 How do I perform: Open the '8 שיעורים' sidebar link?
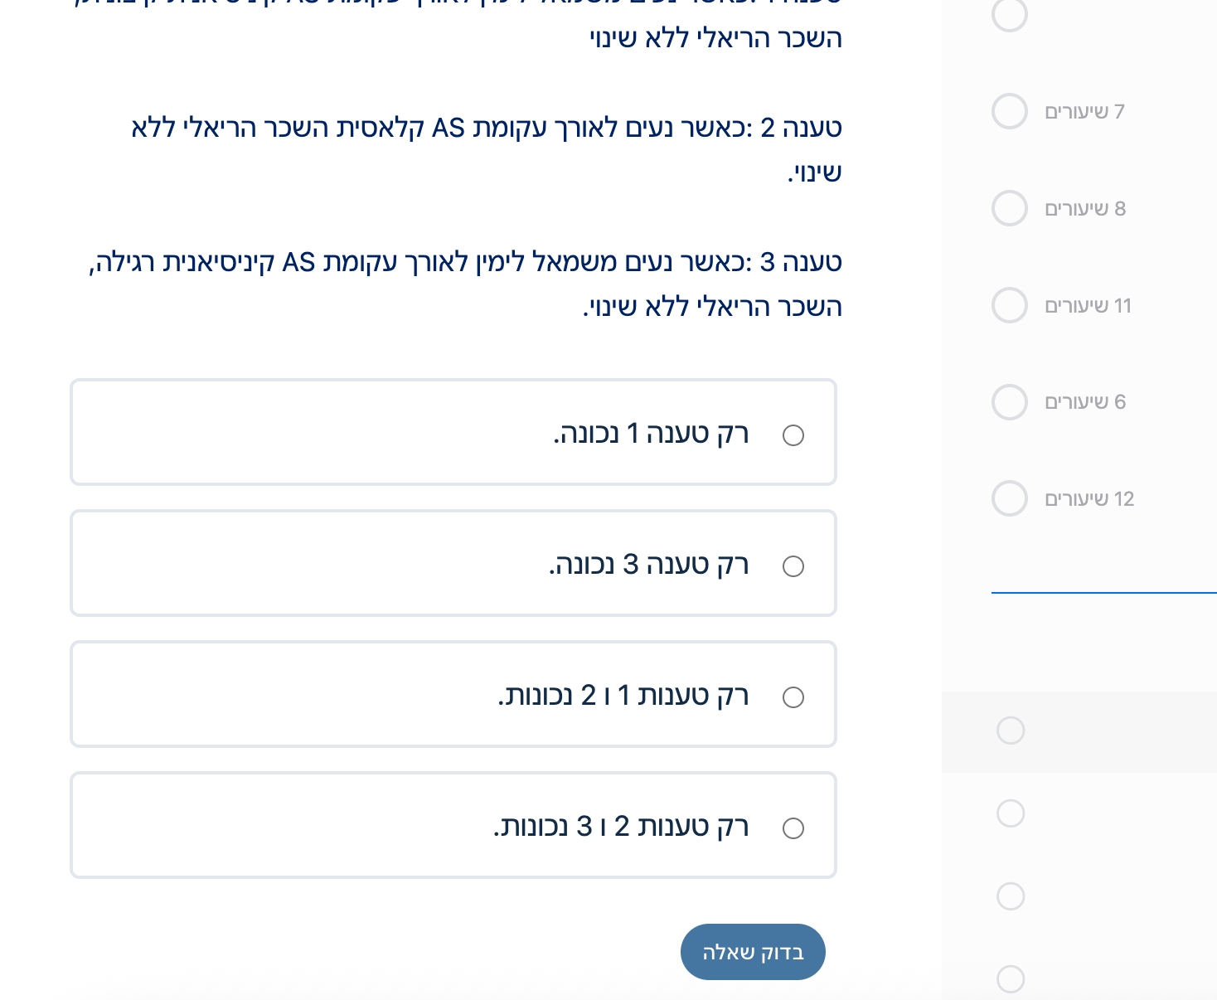click(x=1085, y=209)
